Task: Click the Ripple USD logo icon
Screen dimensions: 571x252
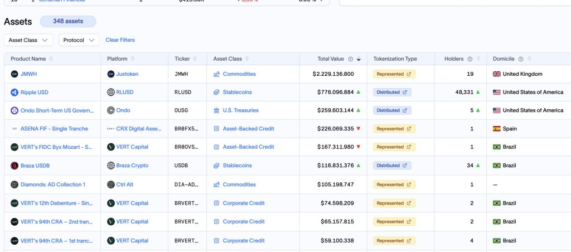Action: (14, 93)
